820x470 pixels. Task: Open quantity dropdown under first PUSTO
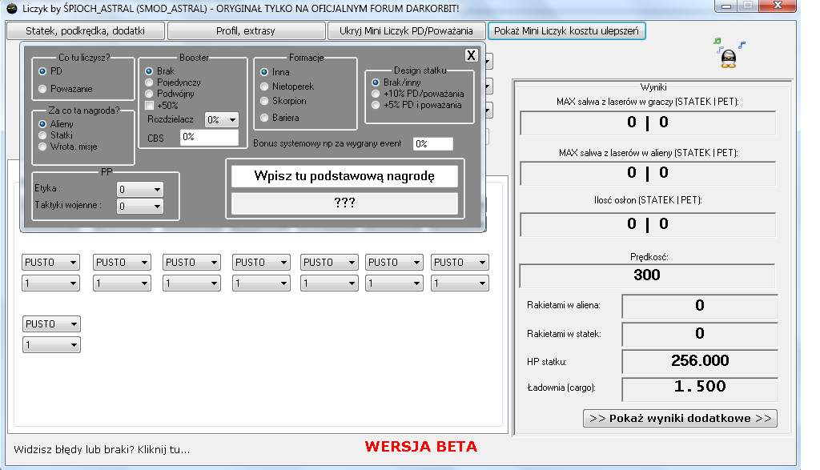[50, 283]
